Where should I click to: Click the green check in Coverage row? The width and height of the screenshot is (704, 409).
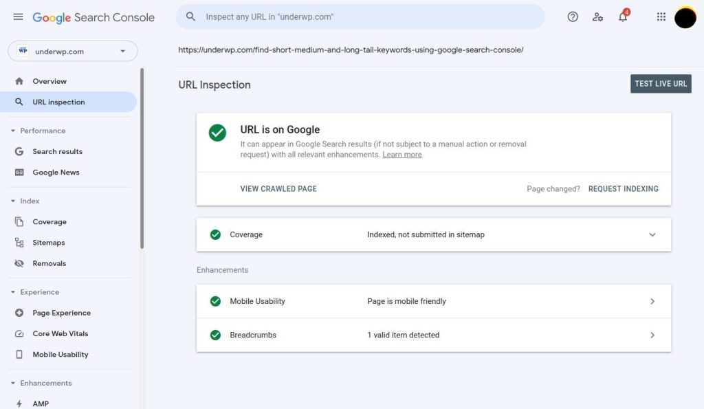(x=215, y=235)
